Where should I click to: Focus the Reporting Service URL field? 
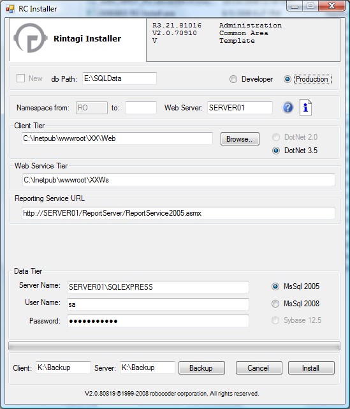click(179, 213)
